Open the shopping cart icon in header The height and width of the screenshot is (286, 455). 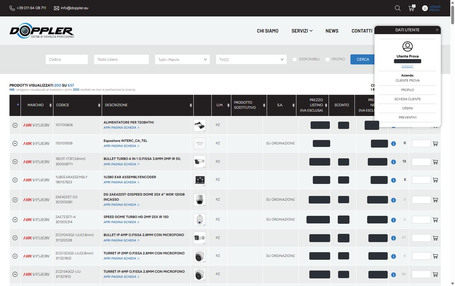411,8
